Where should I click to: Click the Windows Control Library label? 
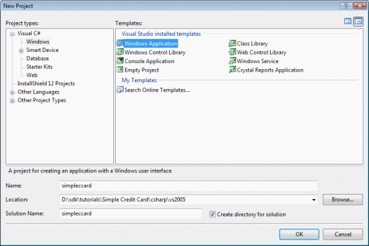point(155,53)
